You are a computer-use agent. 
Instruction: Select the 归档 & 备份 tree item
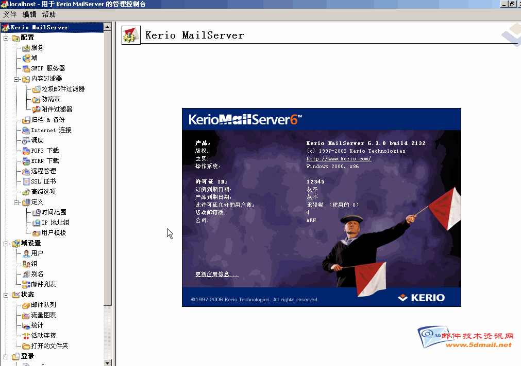pyautogui.click(x=48, y=120)
